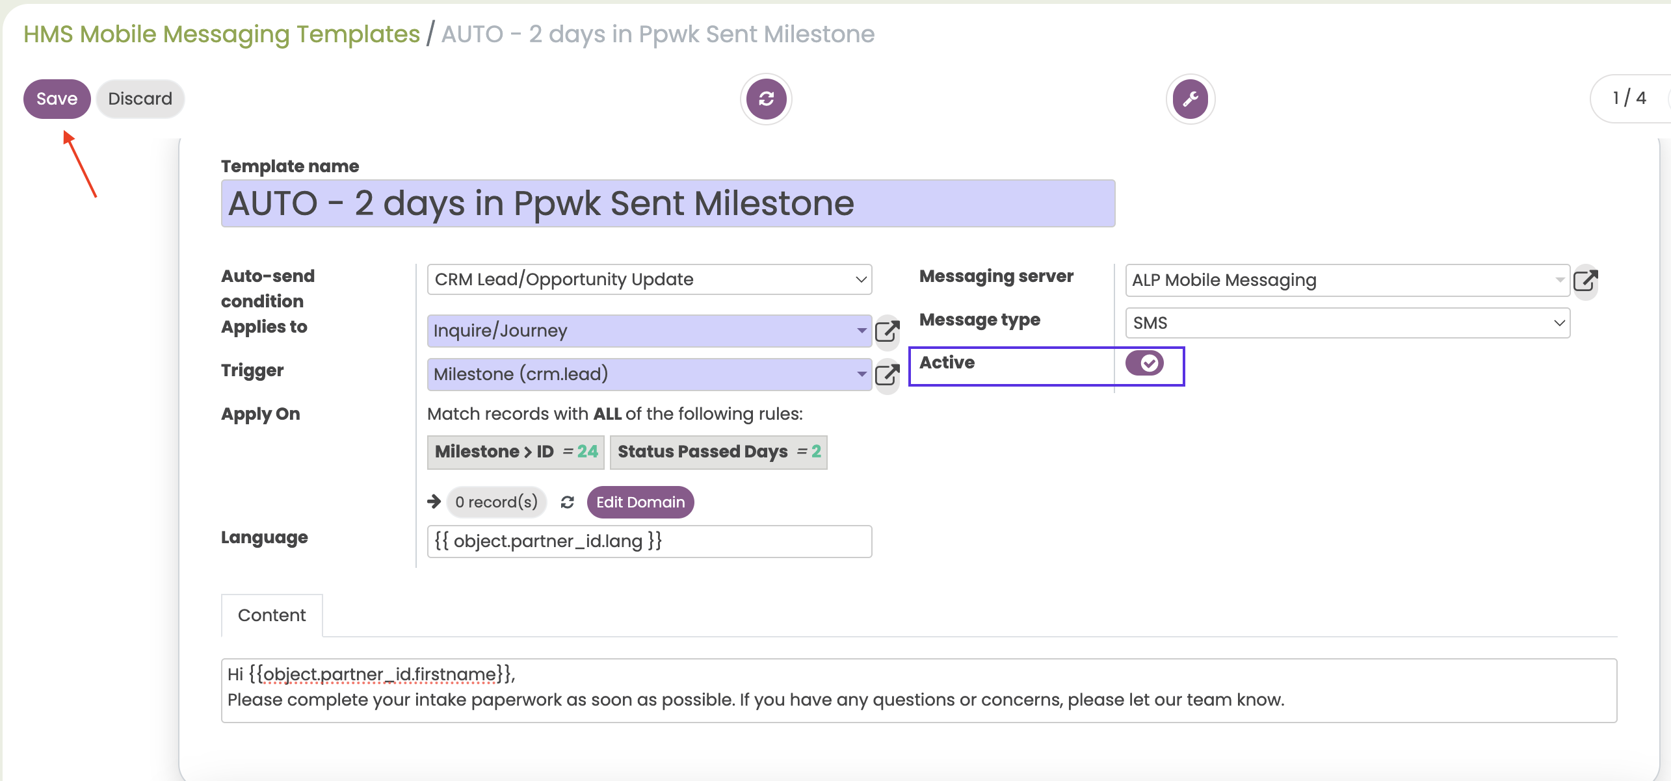
Task: Discard the template changes
Action: pyautogui.click(x=140, y=99)
